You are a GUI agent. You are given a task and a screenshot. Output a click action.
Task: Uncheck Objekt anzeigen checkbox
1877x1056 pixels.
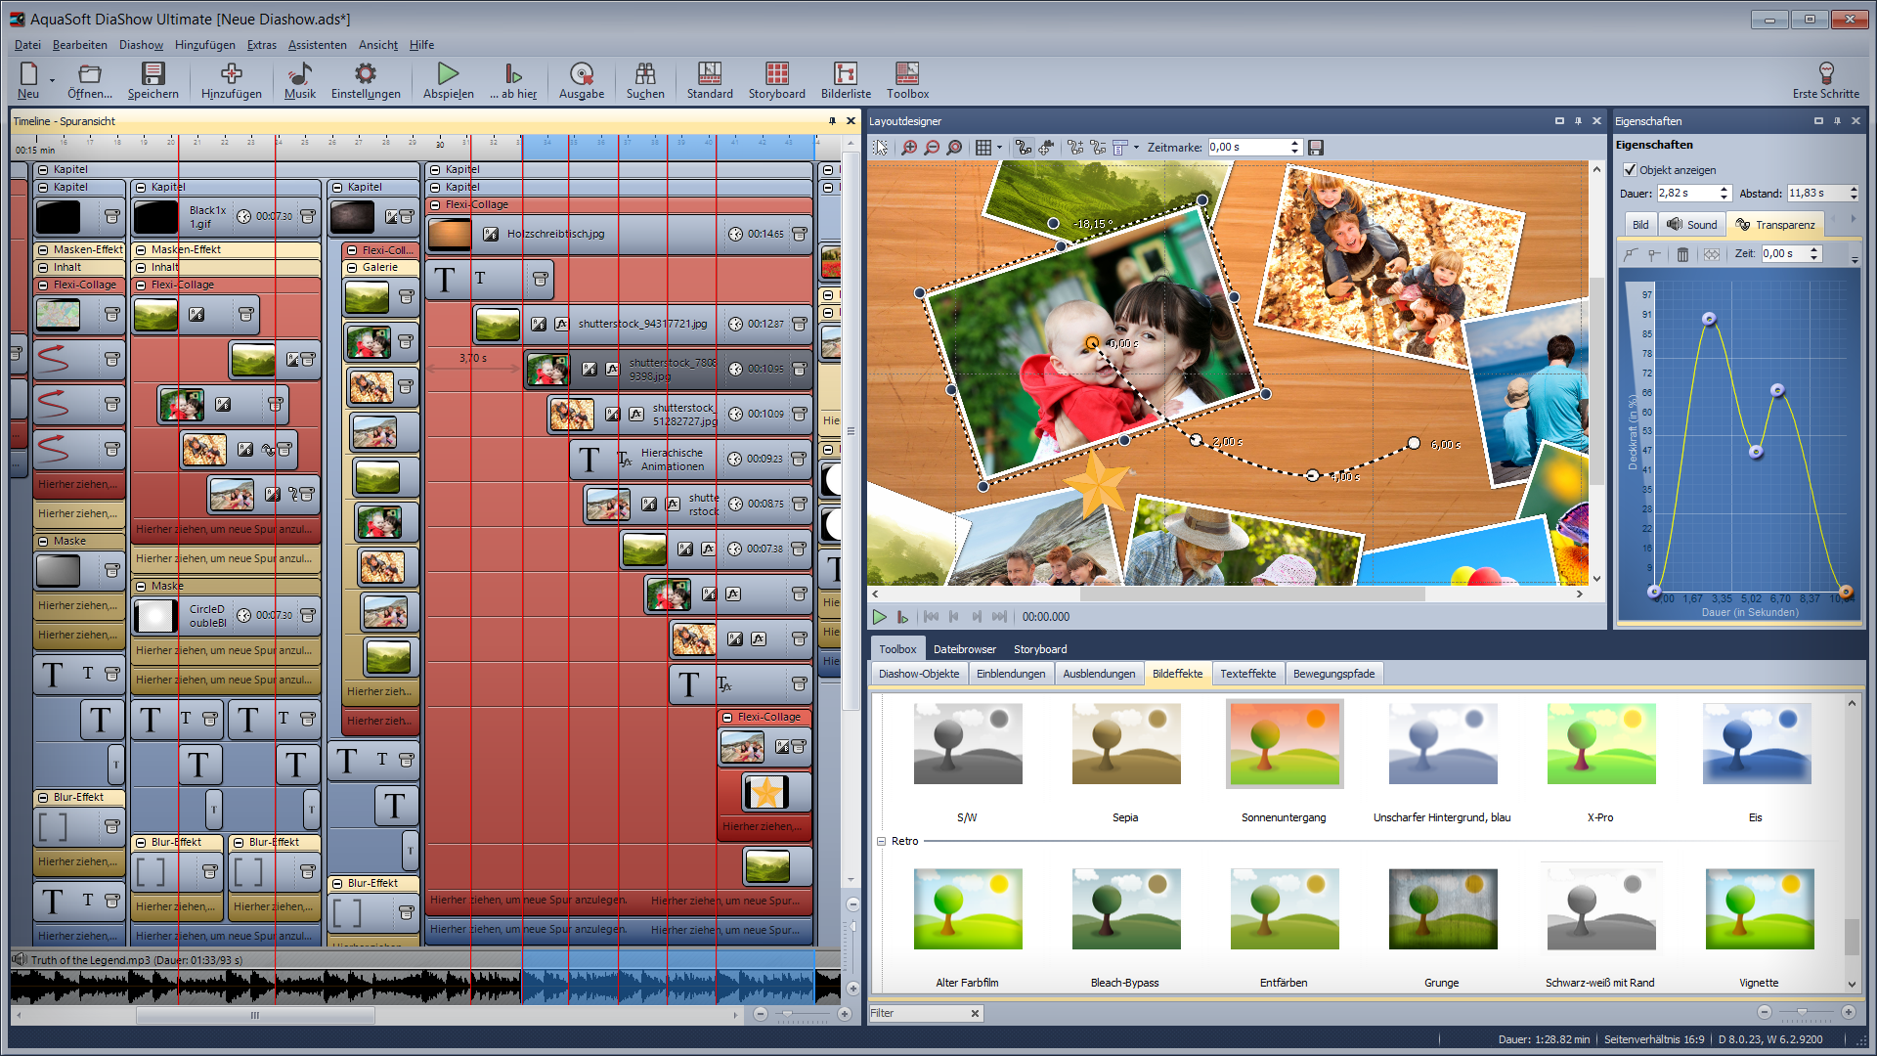1630,170
